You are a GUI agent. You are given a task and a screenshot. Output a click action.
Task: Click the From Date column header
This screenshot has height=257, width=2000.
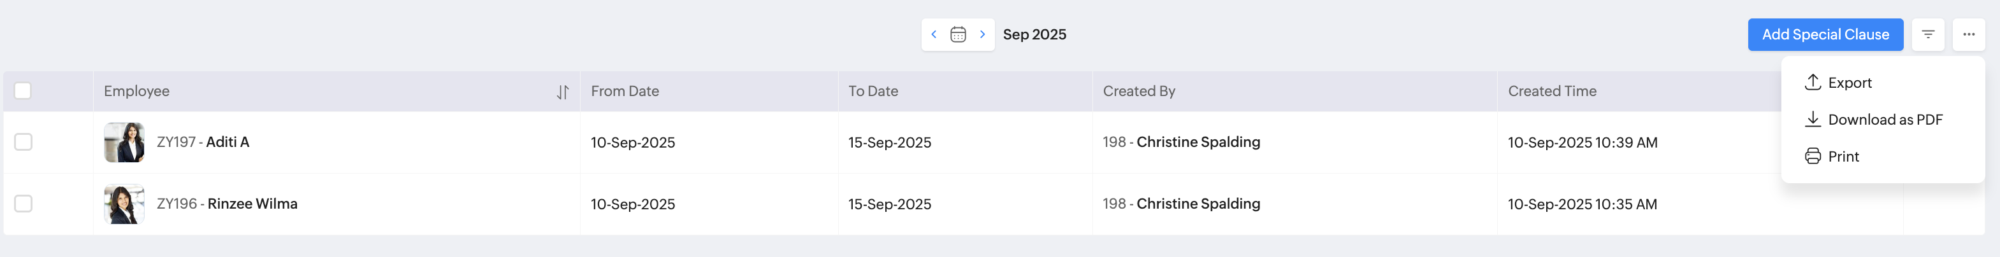coord(624,92)
